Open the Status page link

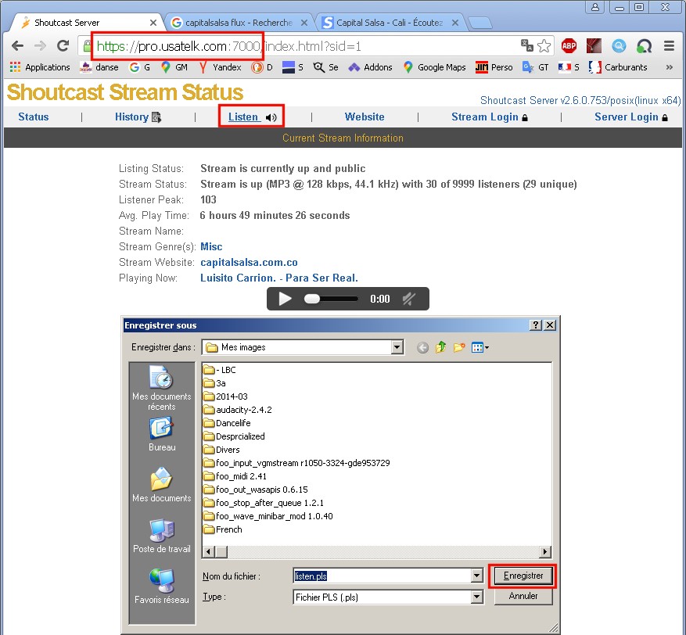34,117
